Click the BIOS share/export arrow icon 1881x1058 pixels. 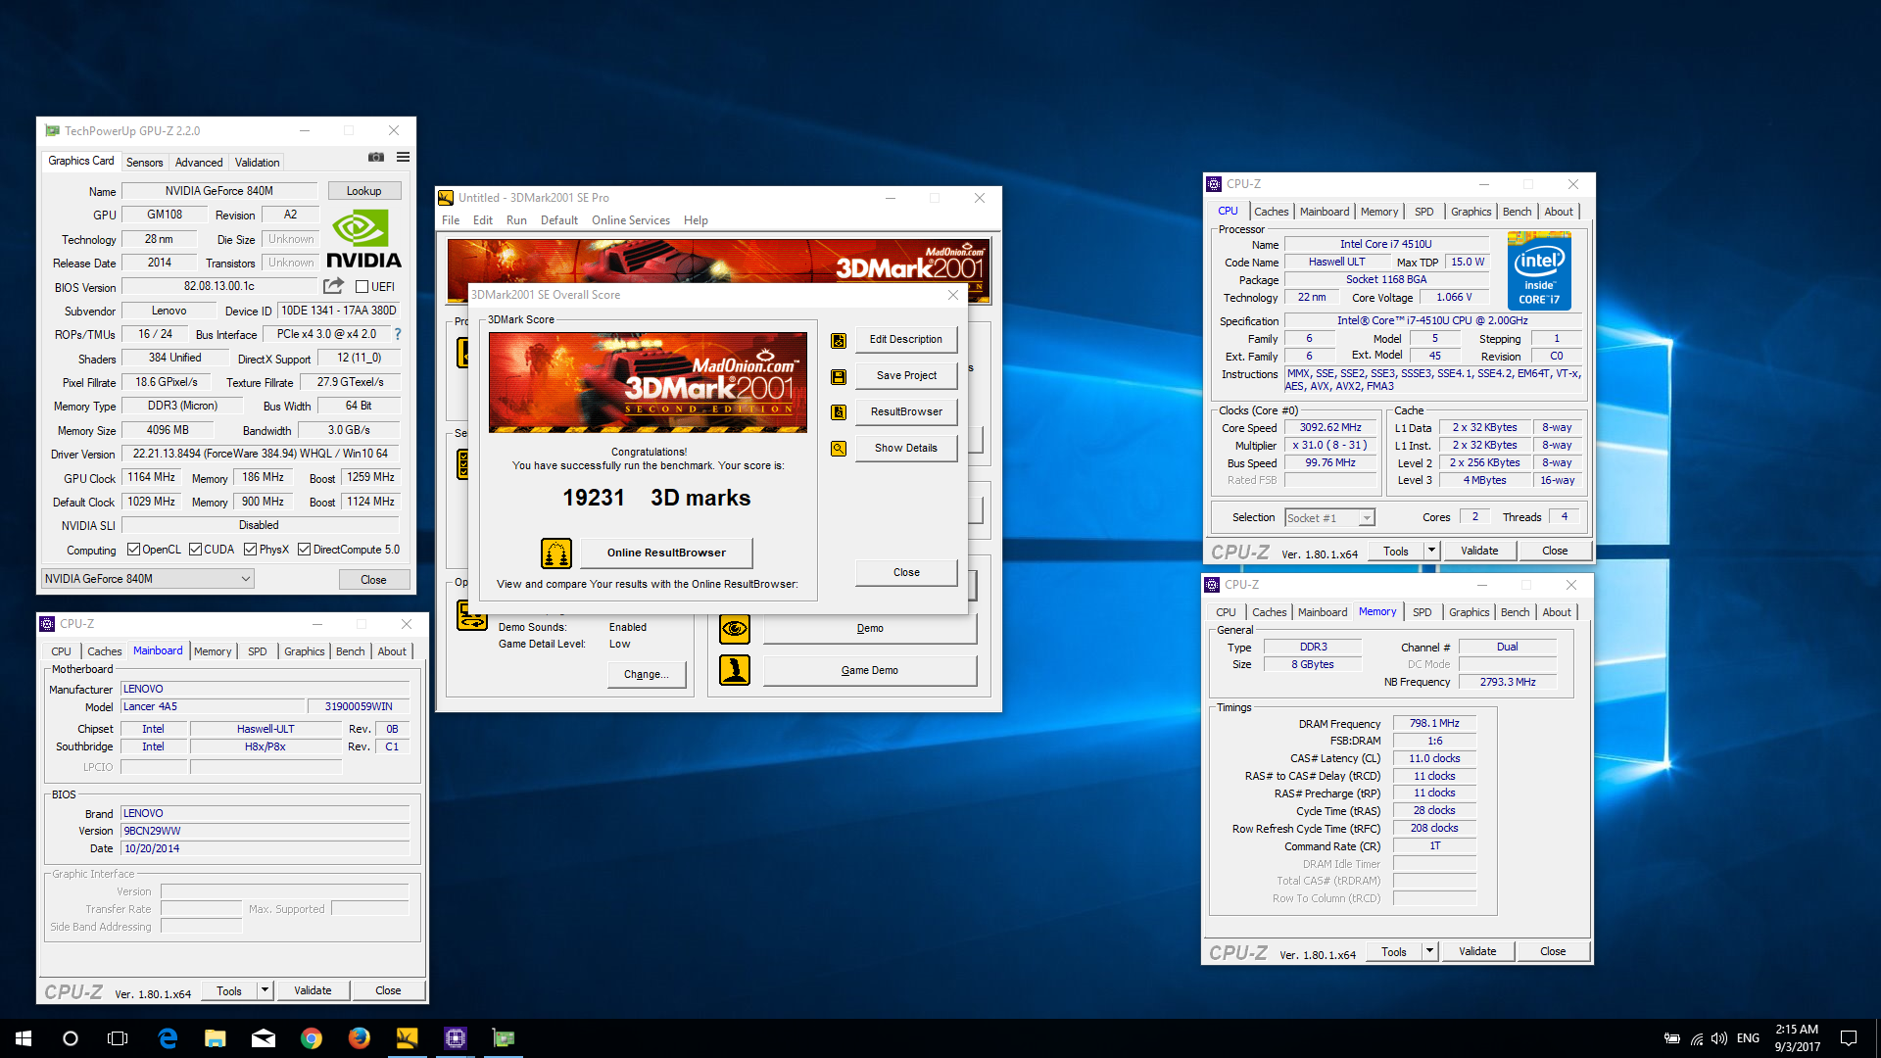tap(333, 286)
